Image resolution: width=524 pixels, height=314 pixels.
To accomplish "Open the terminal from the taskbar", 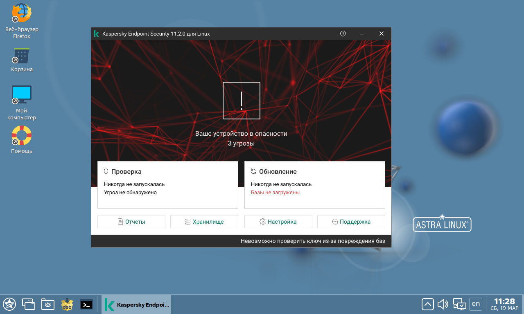I will click(x=86, y=304).
